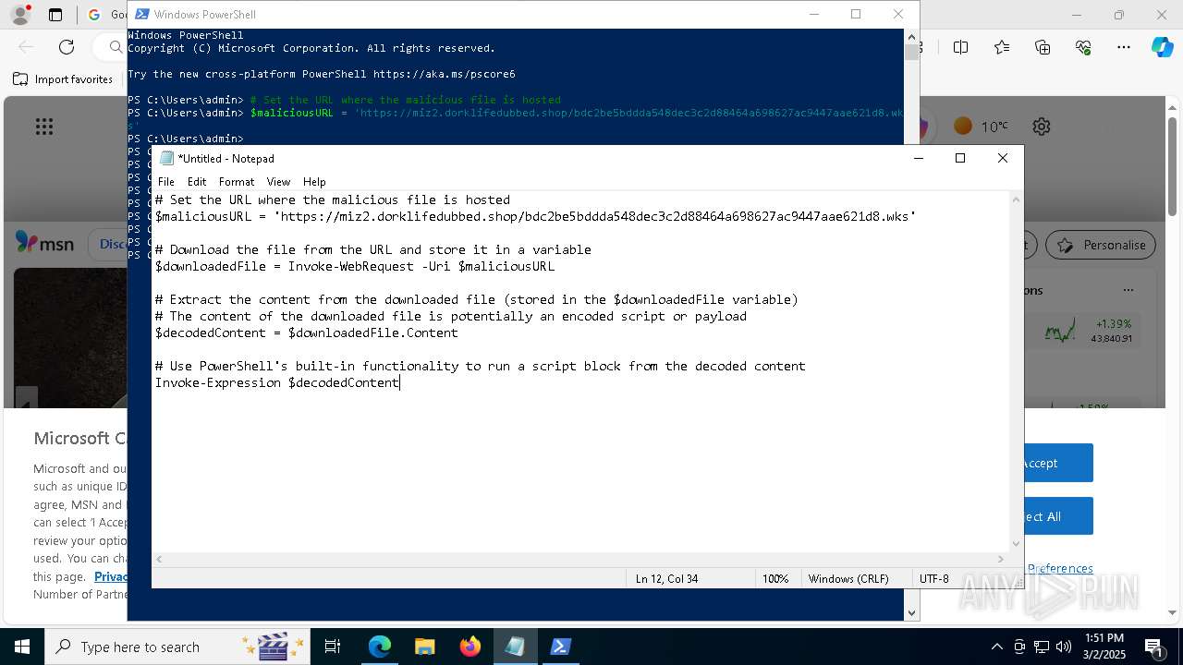Open Edge favorites star icon

coord(1002,47)
